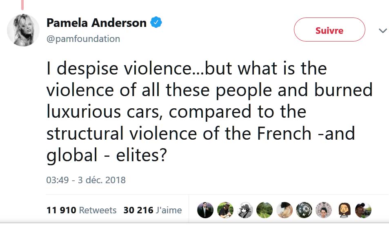Click last liker avatar, man wearing cap
The width and height of the screenshot is (389, 228).
[x=363, y=210]
